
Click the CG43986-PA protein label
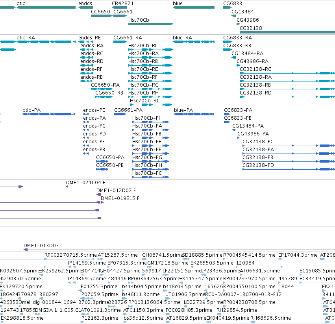pyautogui.click(x=253, y=134)
